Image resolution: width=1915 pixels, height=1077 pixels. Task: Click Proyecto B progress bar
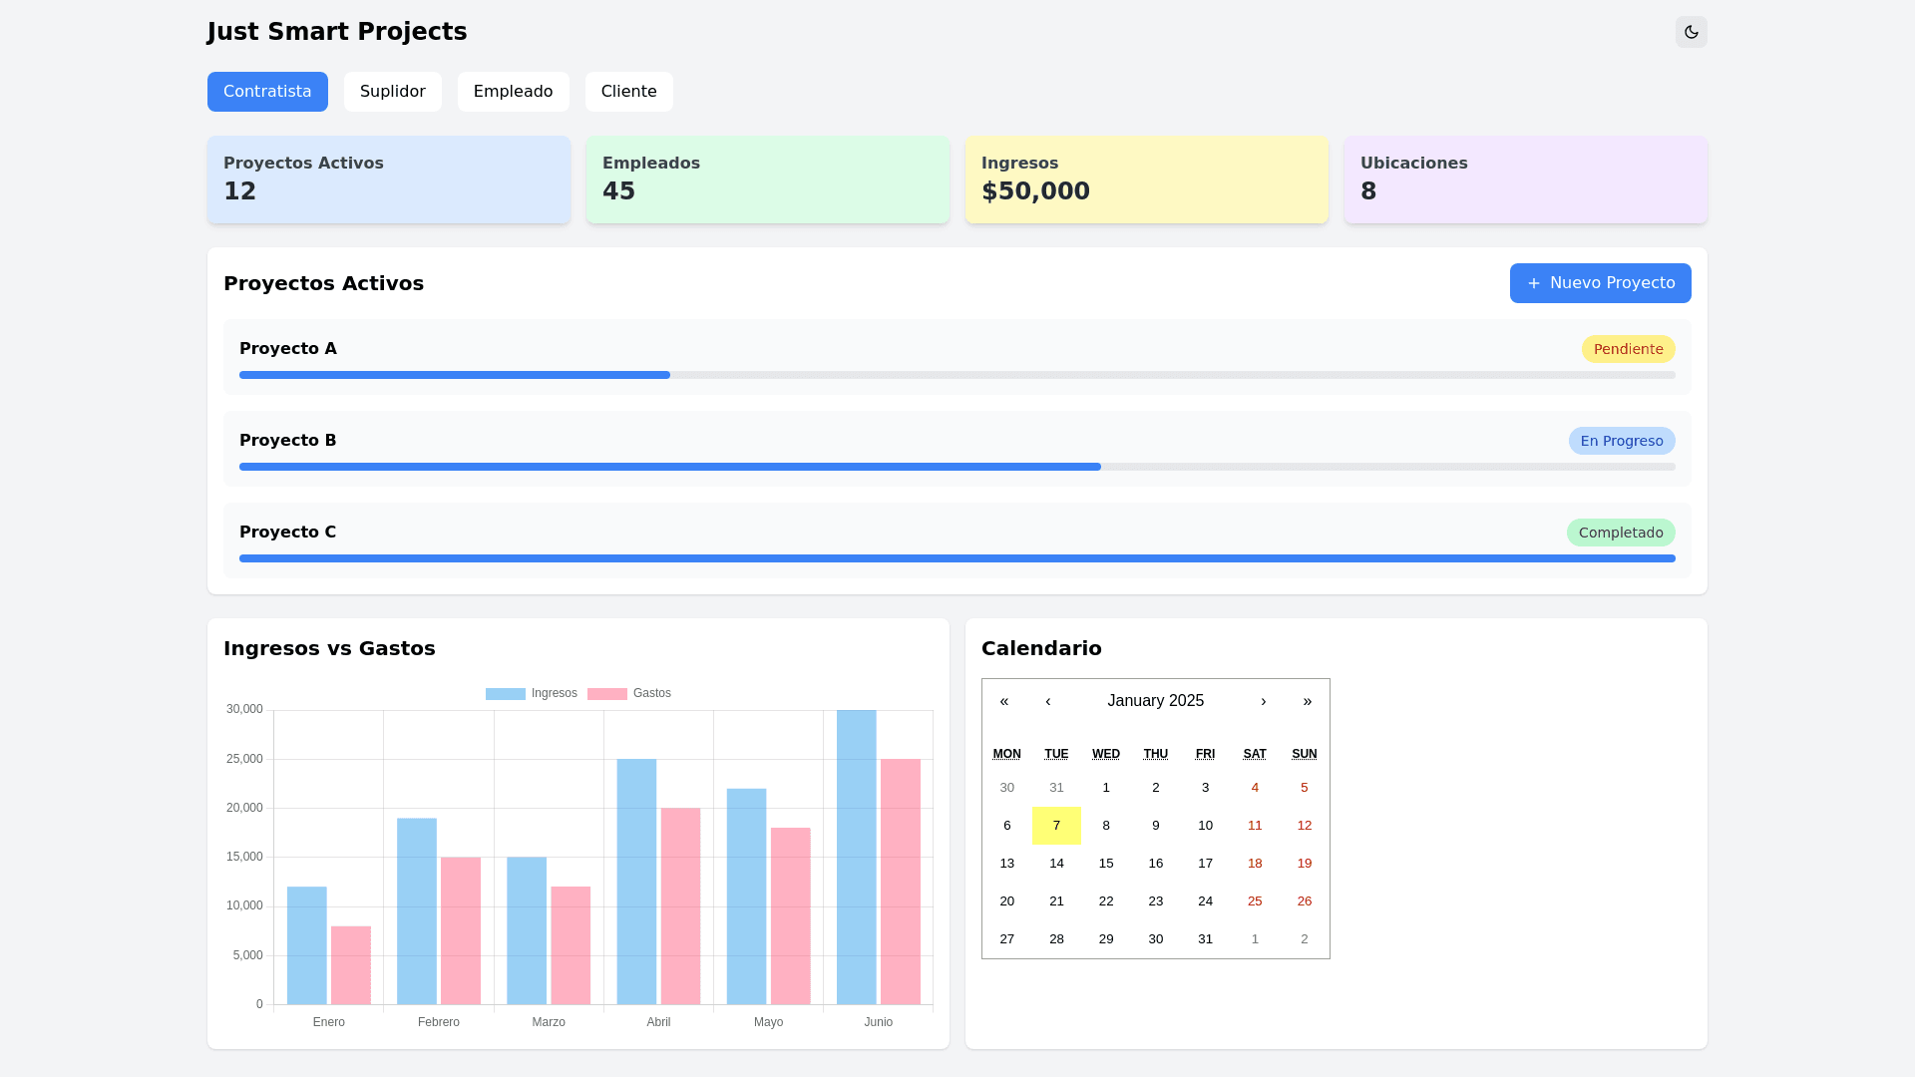click(957, 467)
